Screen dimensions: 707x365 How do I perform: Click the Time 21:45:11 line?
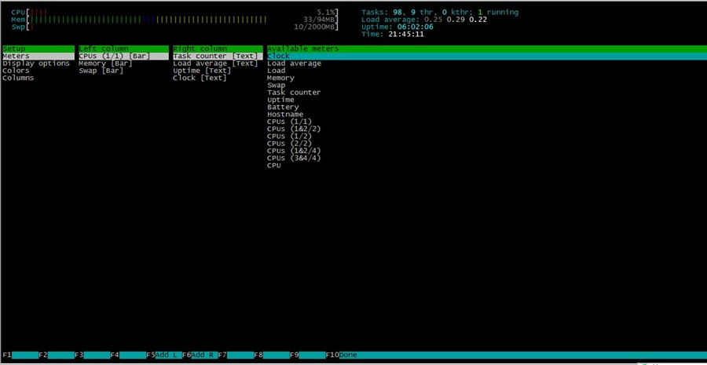tap(392, 35)
